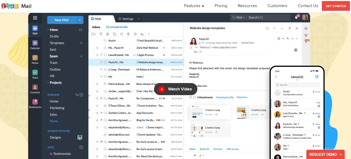This screenshot has height=159, width=351.
Task: Expand the Features dropdown menu
Action: [194, 6]
